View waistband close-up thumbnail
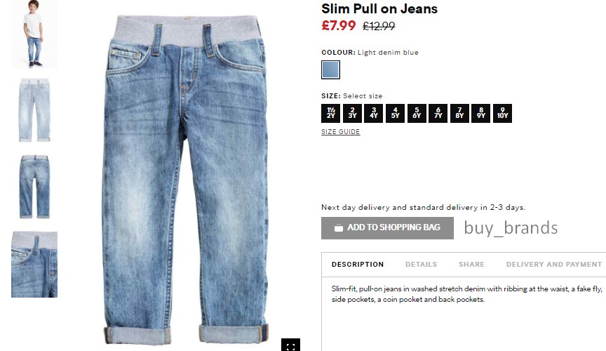The image size is (606, 351). (34, 265)
